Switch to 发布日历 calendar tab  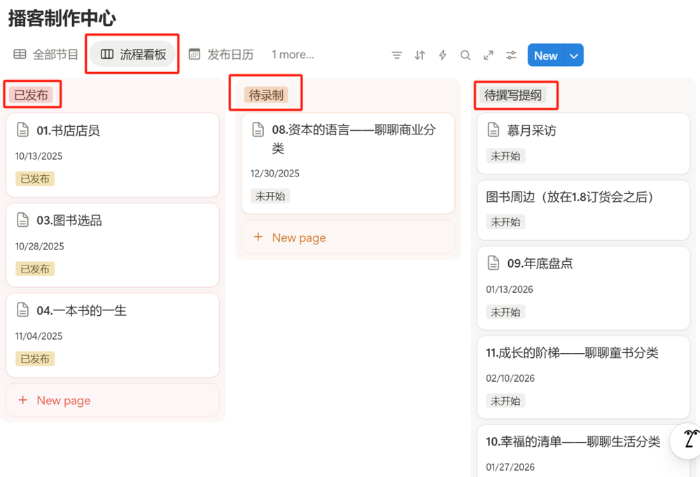tap(221, 55)
